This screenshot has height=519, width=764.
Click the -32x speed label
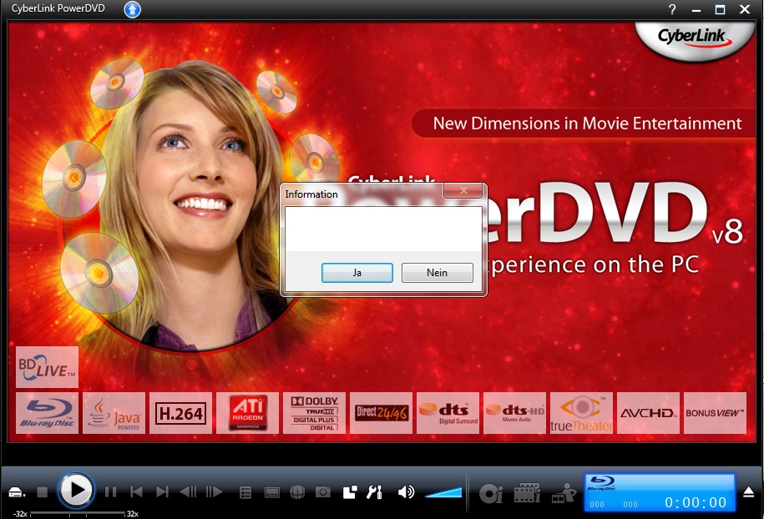pyautogui.click(x=20, y=514)
